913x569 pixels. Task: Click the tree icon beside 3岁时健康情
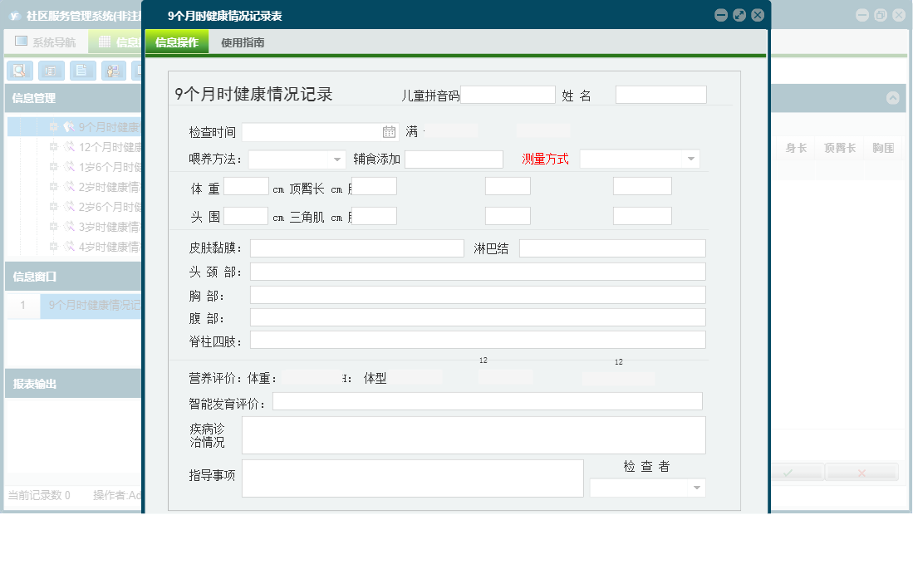coord(69,227)
